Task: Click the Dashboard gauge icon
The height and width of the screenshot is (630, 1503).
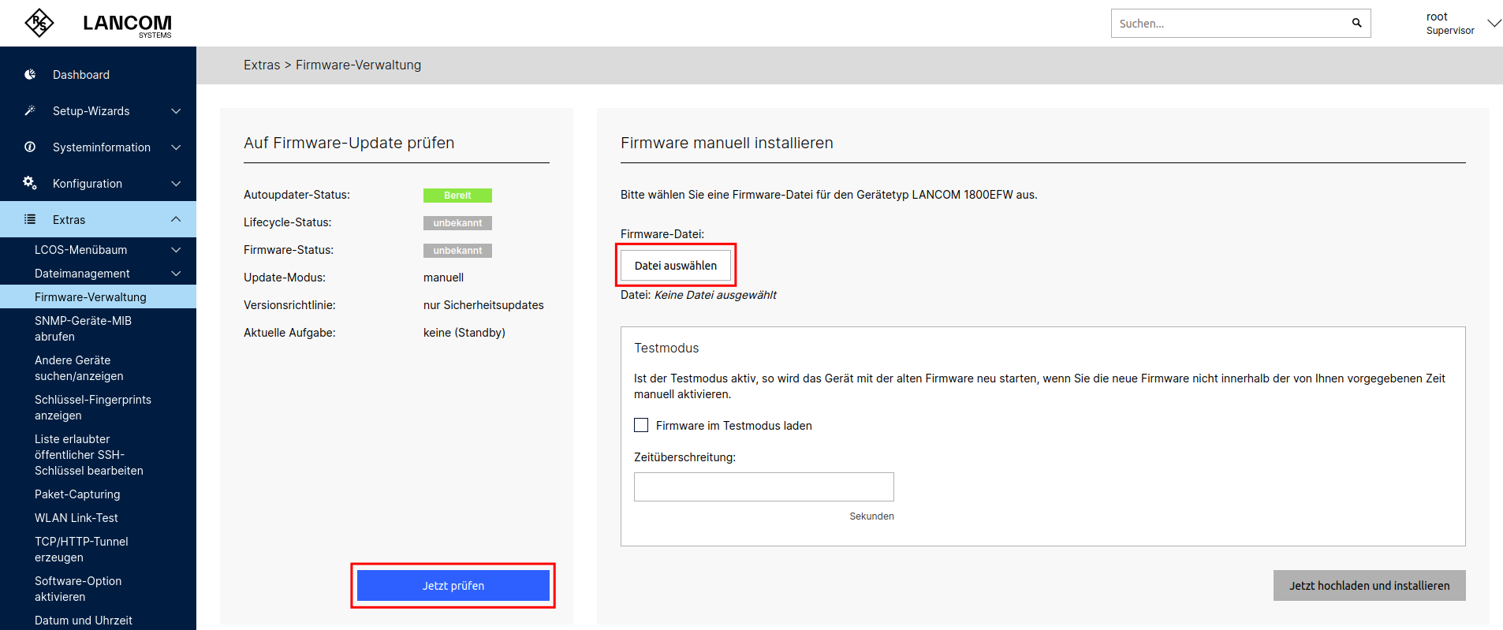Action: point(30,74)
